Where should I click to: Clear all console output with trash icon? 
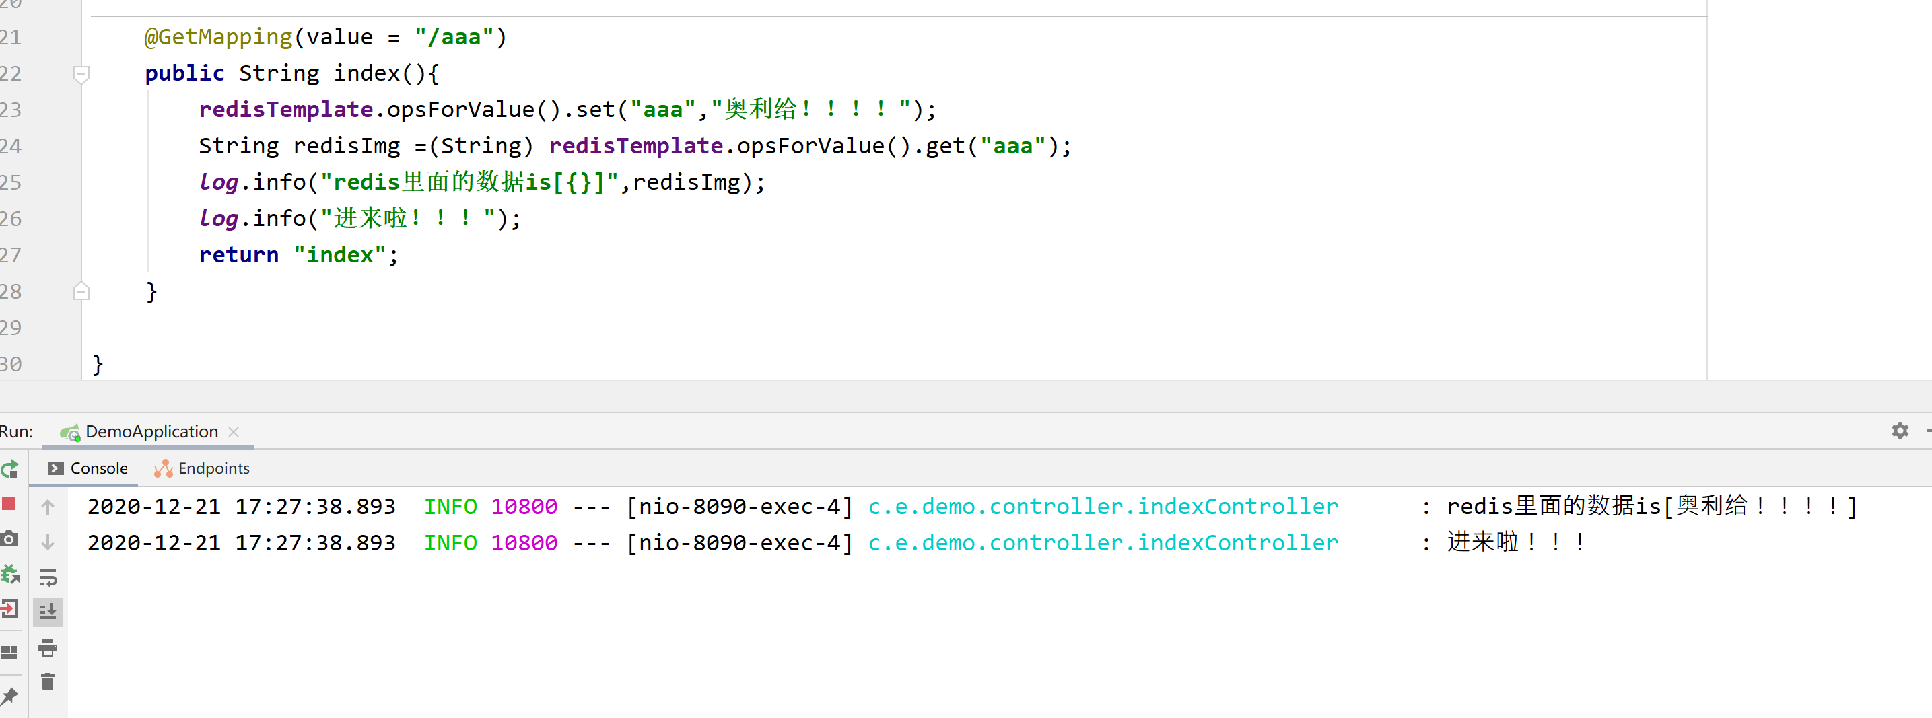[x=48, y=682]
